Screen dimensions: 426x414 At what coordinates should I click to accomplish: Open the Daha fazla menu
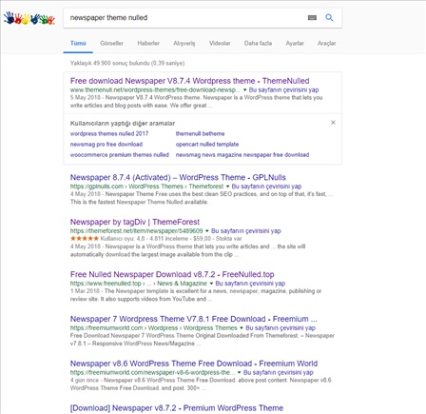coord(258,43)
